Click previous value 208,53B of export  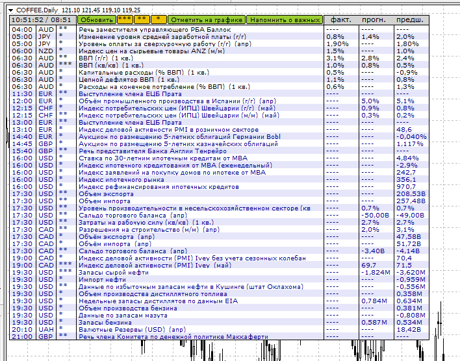(411, 194)
